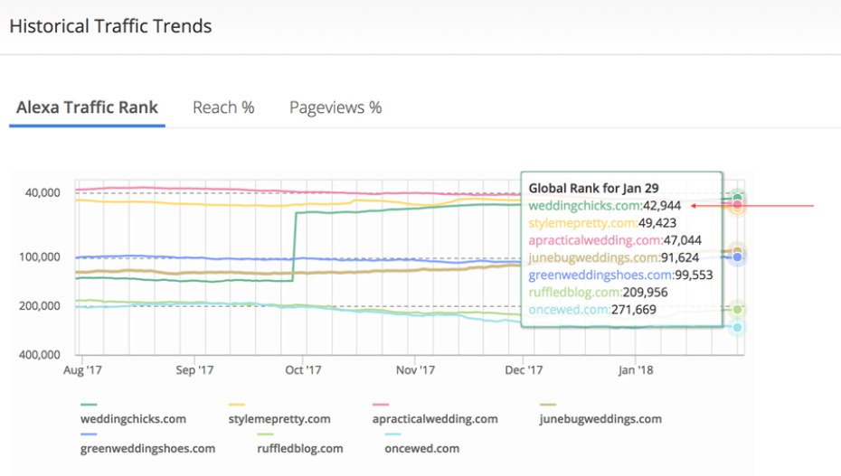Click junebugweddings.com:91,624 in tooltip
Screen dimensions: 841x476
(x=614, y=257)
